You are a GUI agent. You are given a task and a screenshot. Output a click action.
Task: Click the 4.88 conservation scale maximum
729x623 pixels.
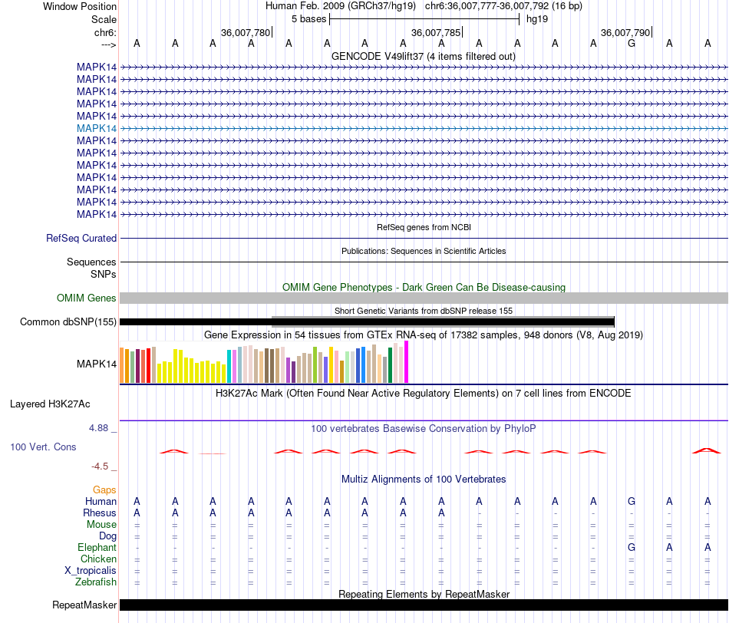[x=98, y=427]
